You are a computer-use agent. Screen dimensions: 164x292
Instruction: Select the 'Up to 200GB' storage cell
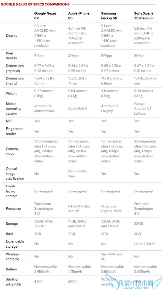144,244
